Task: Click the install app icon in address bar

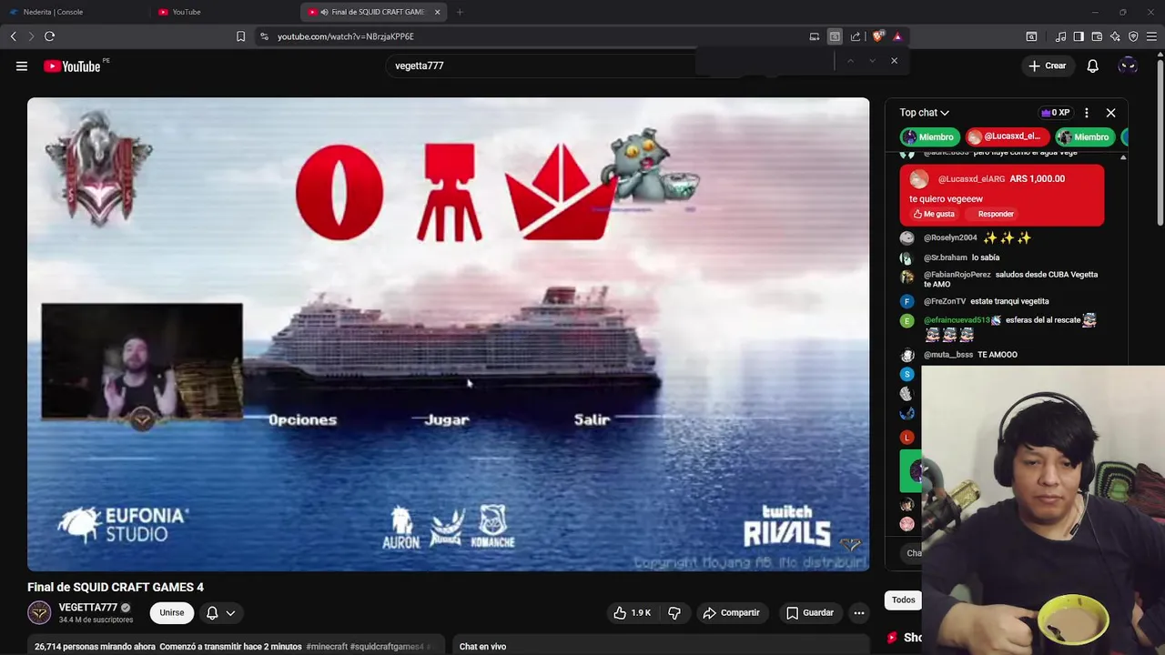Action: 815,36
